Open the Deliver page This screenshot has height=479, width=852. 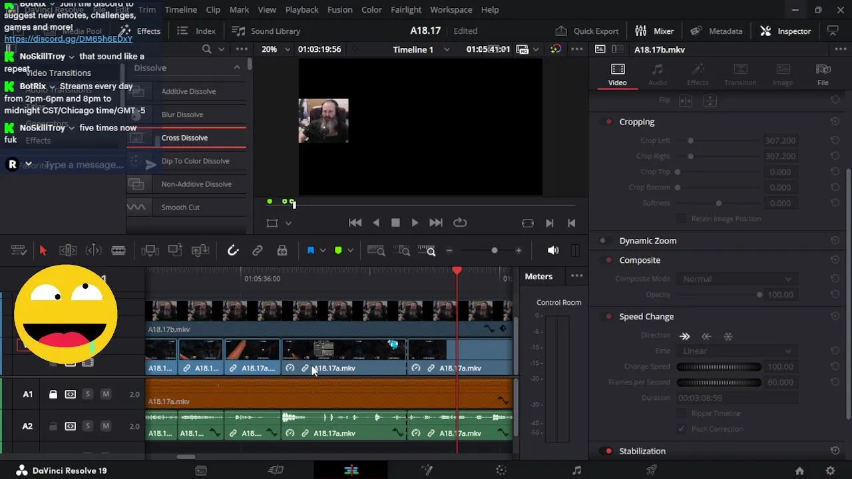click(652, 470)
